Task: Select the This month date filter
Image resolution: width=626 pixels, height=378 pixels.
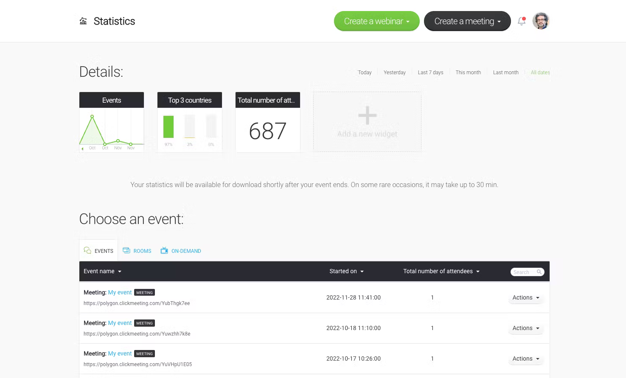Action: tap(468, 73)
